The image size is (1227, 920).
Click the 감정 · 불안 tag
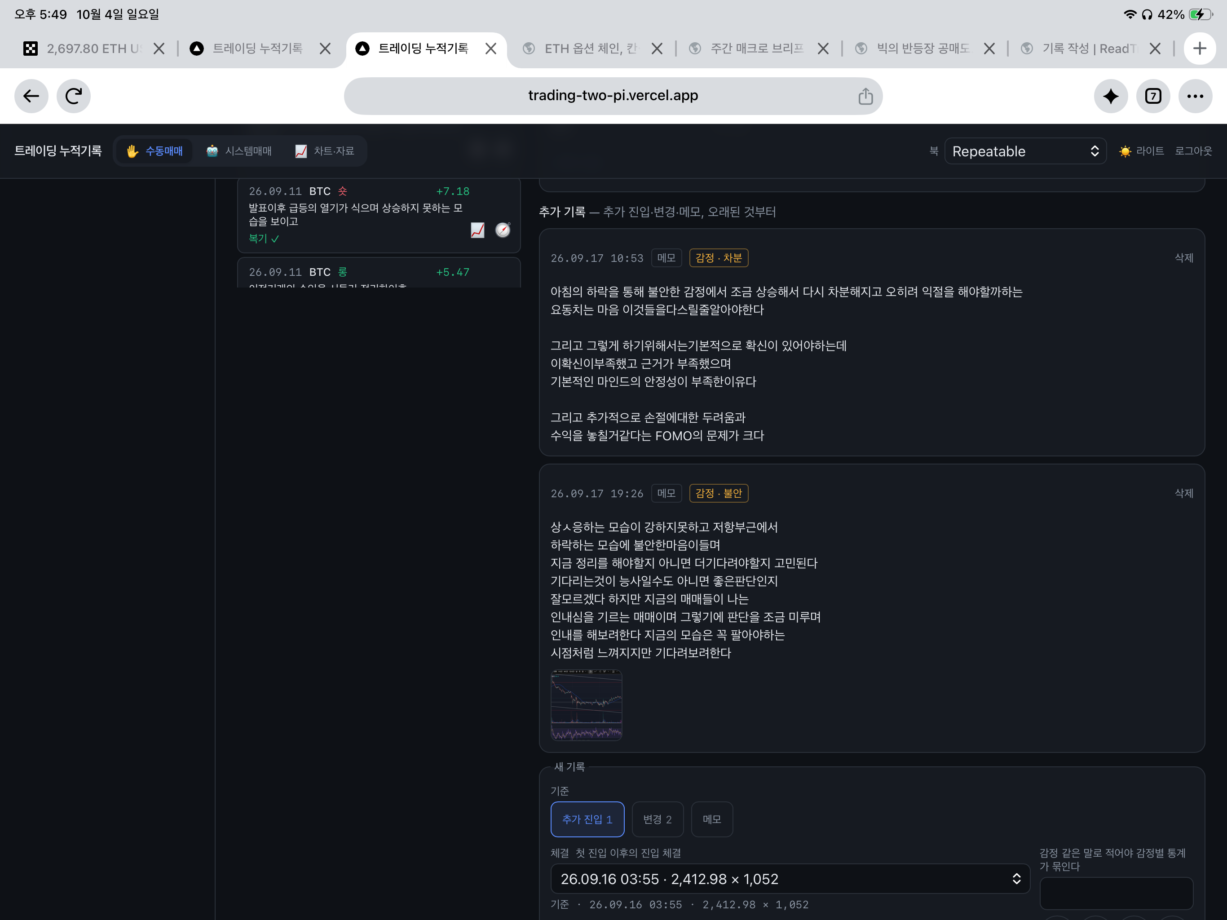pos(718,493)
